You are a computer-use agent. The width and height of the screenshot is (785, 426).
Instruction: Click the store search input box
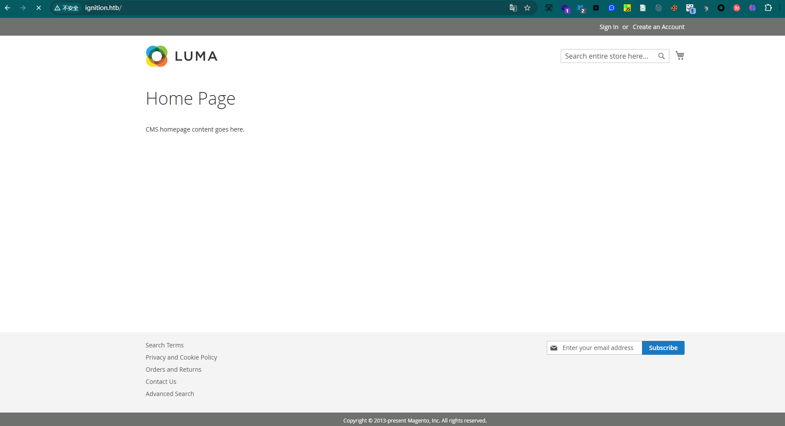pos(608,56)
